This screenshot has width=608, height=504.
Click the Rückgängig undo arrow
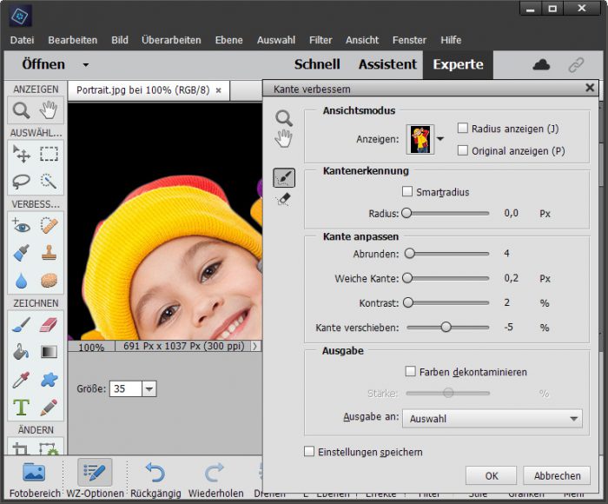click(x=155, y=473)
